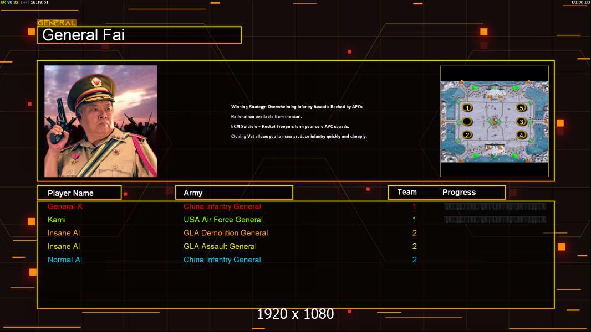Click the Nationalism available from start line

click(267, 117)
